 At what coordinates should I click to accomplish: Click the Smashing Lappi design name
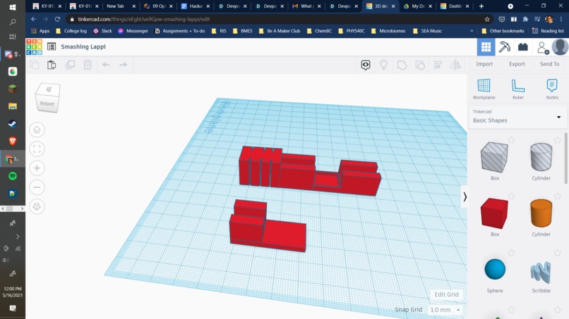[83, 46]
